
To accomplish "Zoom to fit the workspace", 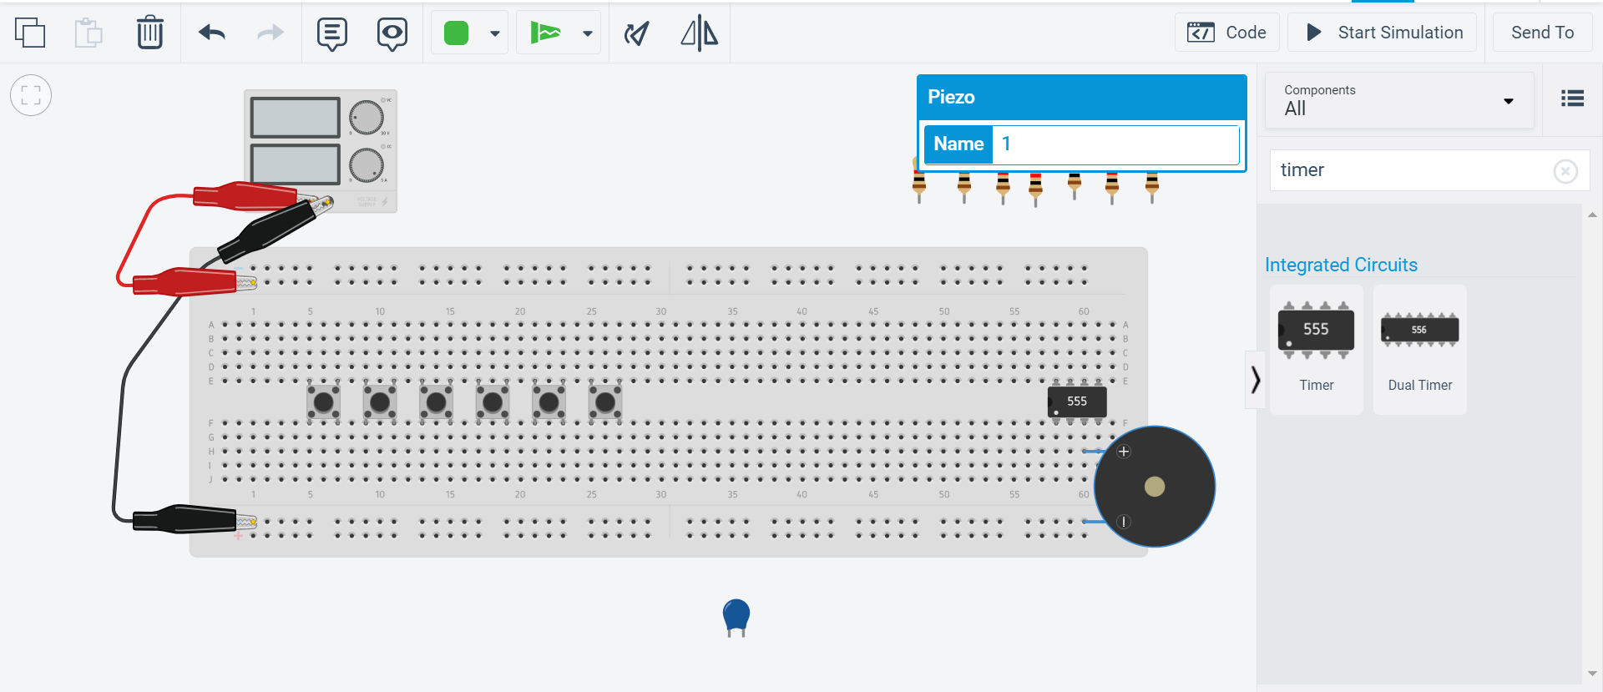I will [31, 95].
